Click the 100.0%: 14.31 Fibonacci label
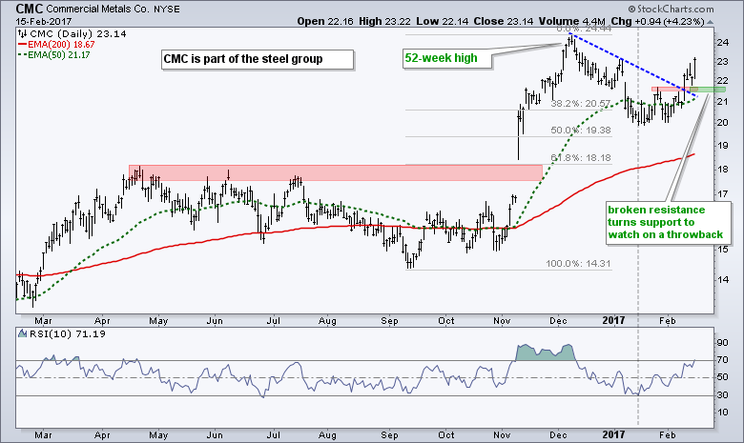The width and height of the screenshot is (744, 443). pyautogui.click(x=577, y=264)
